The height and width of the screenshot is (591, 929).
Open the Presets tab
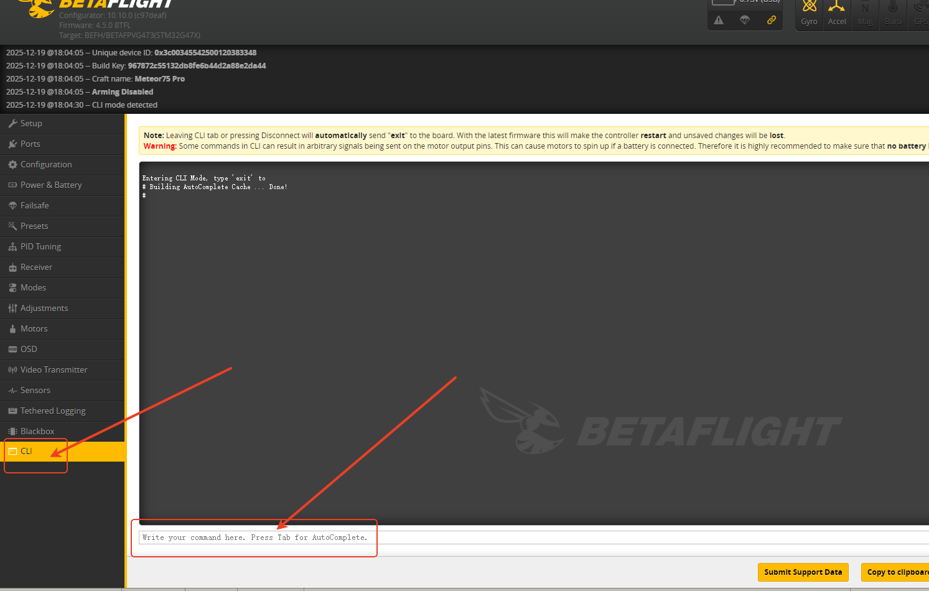click(62, 226)
